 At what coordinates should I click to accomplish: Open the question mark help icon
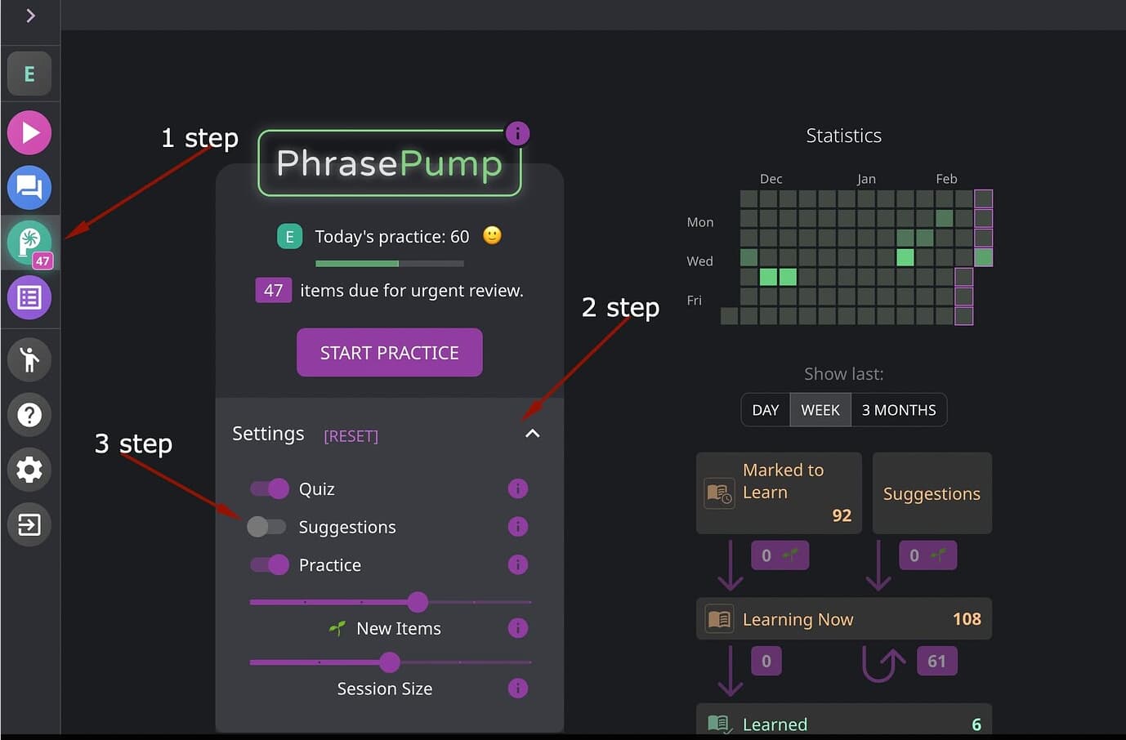click(x=29, y=415)
